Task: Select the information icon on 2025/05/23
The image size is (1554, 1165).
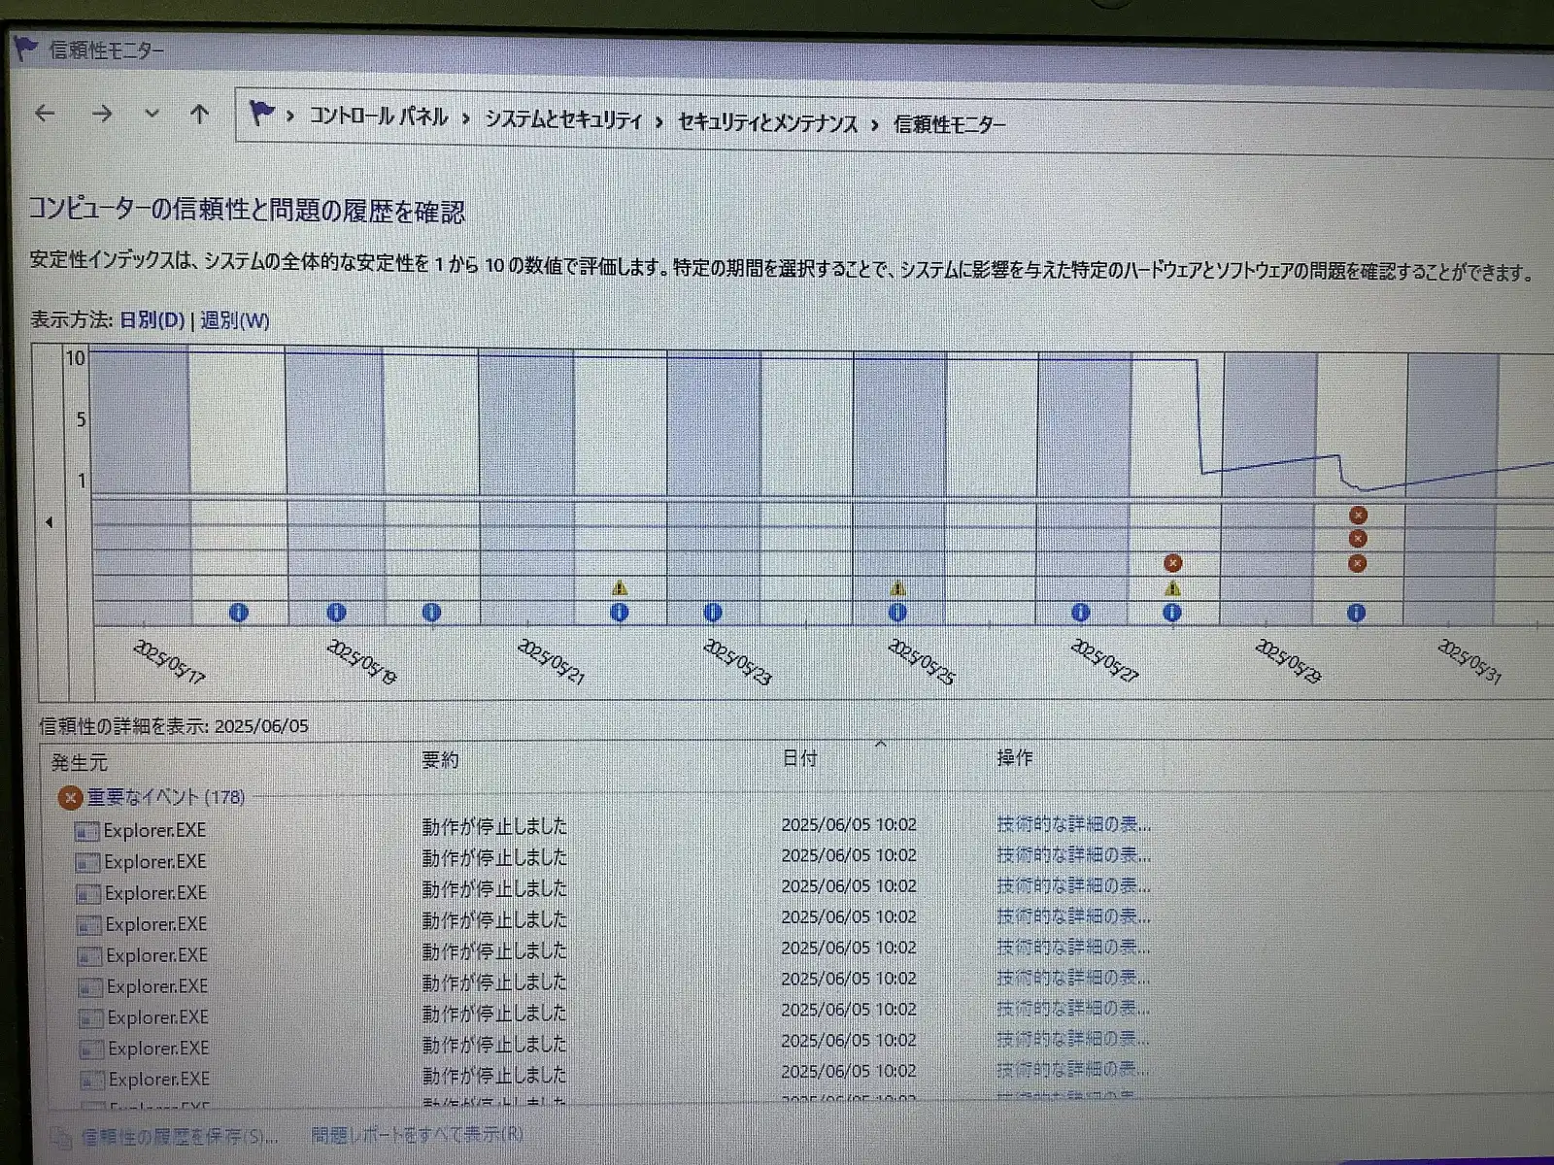Action: 713,613
